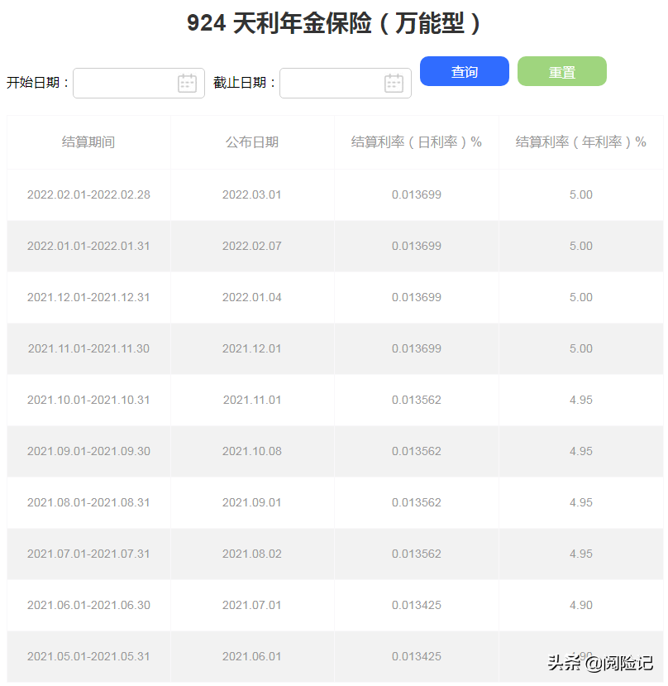The height and width of the screenshot is (686, 668).
Task: Select period cell 2022.02.01-2022.02.28
Action: click(88, 194)
